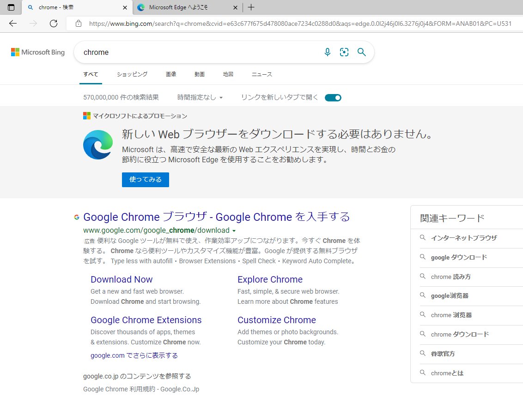The height and width of the screenshot is (396, 523).
Task: Click the chrome search input field
Action: 200,52
